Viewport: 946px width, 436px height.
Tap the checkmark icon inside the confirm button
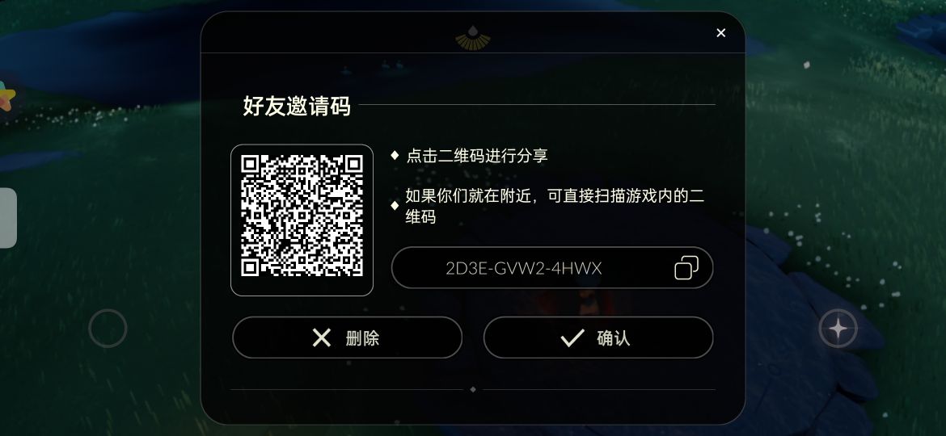[x=572, y=337]
